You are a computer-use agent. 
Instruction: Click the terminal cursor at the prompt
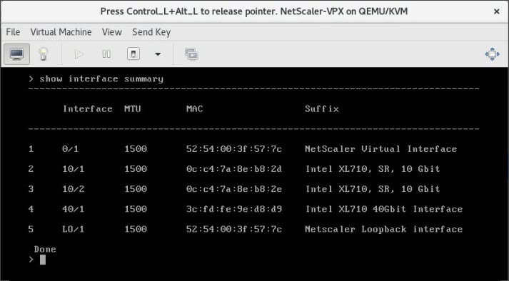pyautogui.click(x=43, y=260)
